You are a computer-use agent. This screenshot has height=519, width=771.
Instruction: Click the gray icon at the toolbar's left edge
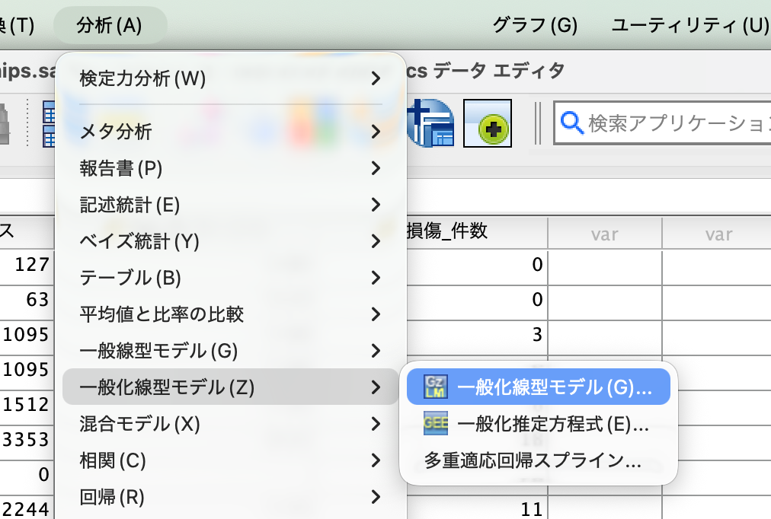(5, 124)
